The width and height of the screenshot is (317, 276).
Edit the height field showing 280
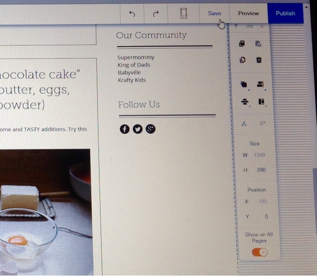pyautogui.click(x=261, y=170)
